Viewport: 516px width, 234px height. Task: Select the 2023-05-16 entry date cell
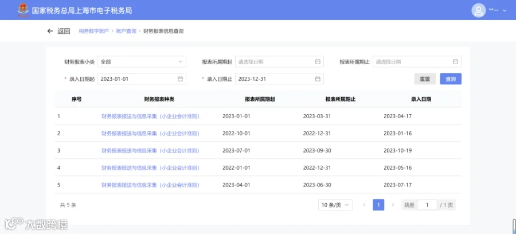tap(397, 167)
